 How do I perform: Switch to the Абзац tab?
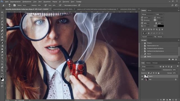[149, 10]
